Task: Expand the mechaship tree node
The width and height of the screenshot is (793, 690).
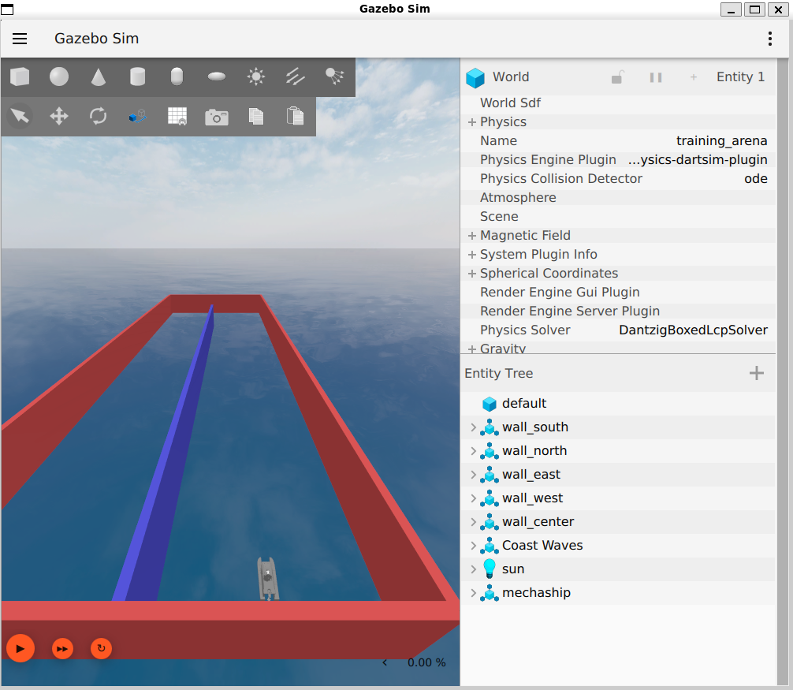Action: 473,592
